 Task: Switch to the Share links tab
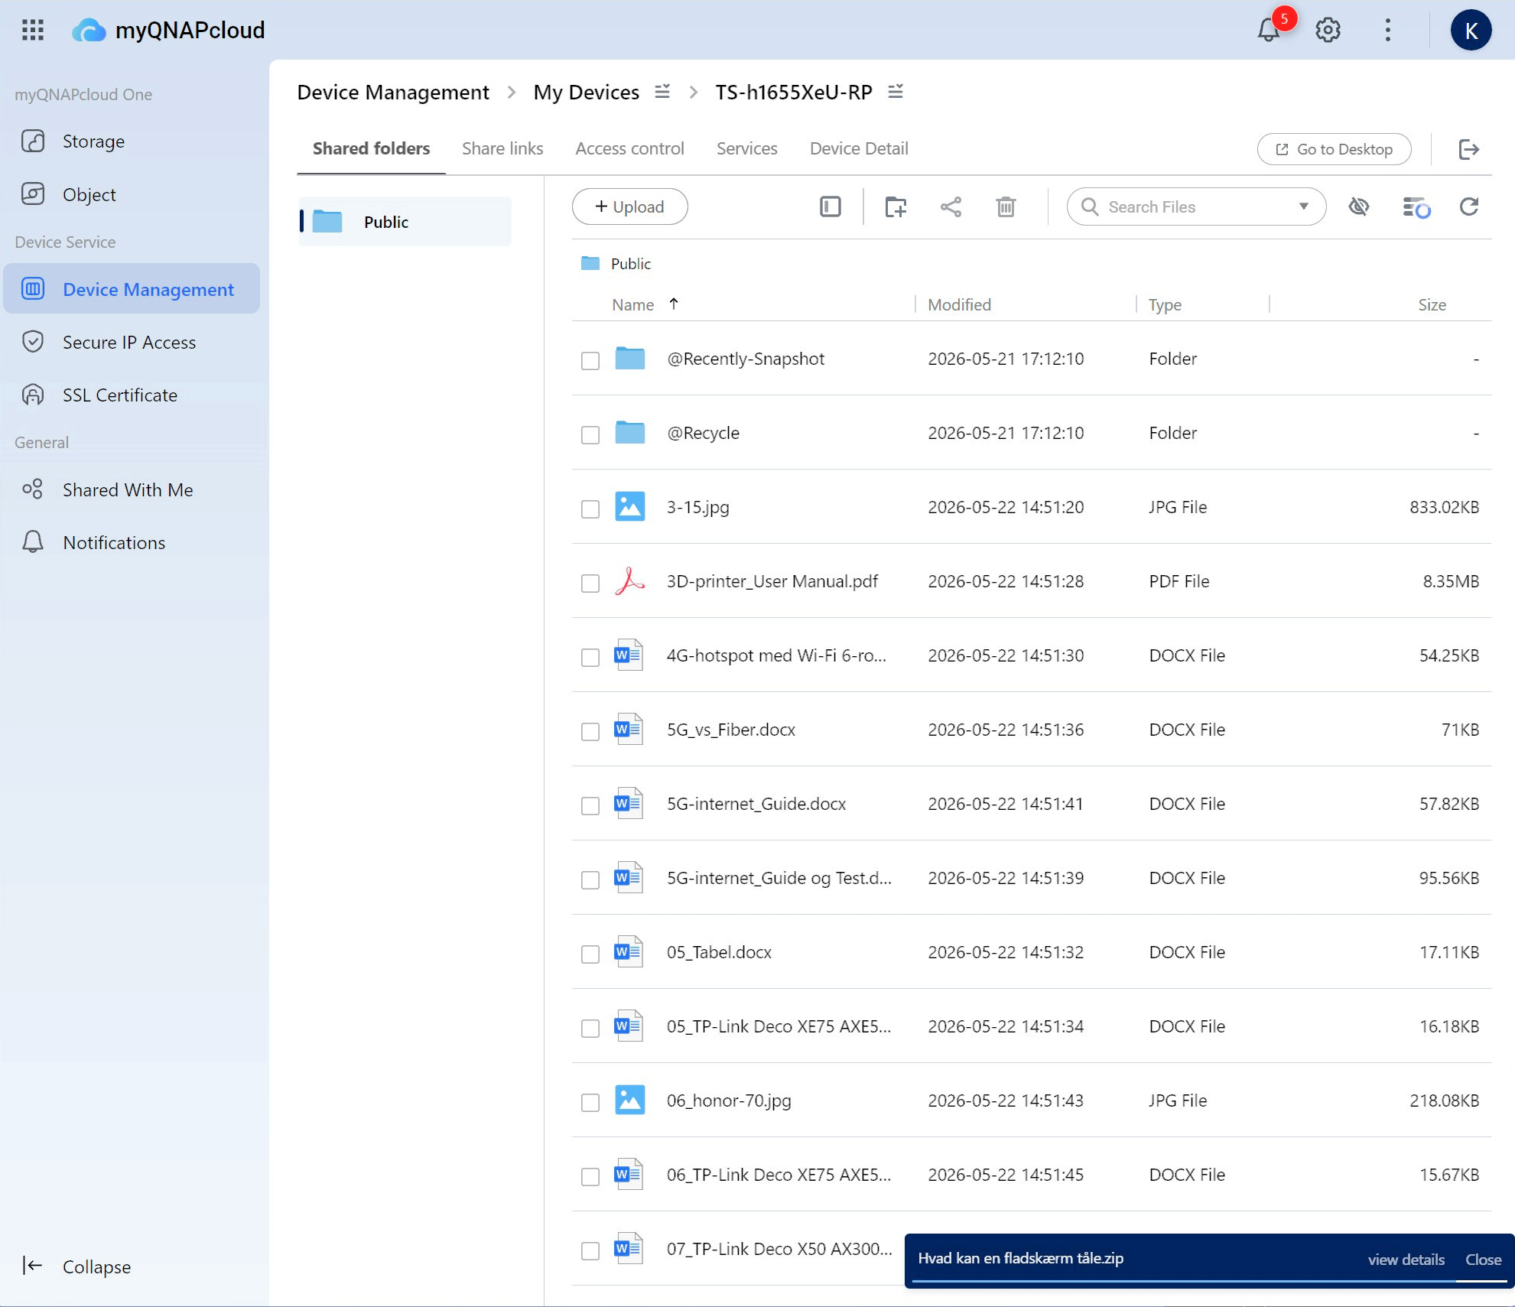[502, 148]
